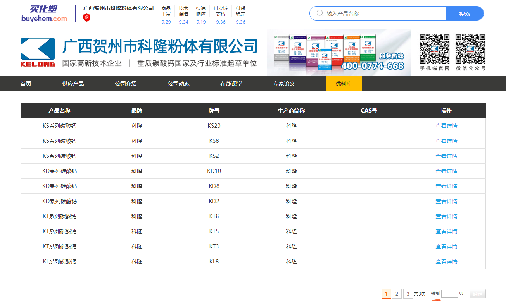Click the 商品丰富 9.29 rating
Viewport: 506px width, 301px height.
coord(166,15)
